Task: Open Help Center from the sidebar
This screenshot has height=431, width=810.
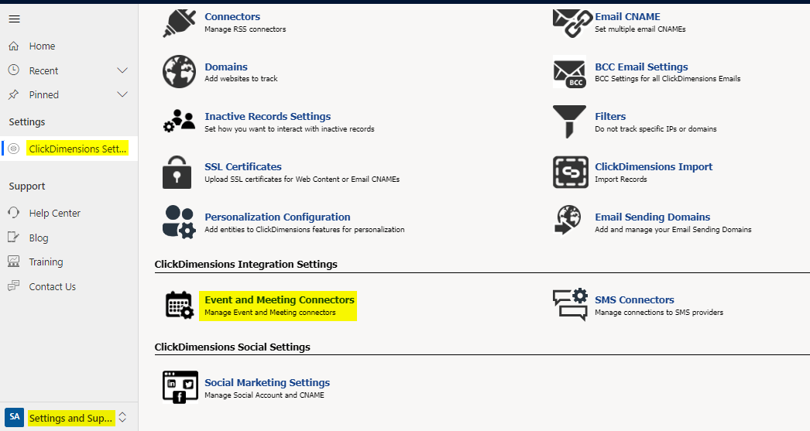Action: [x=54, y=213]
